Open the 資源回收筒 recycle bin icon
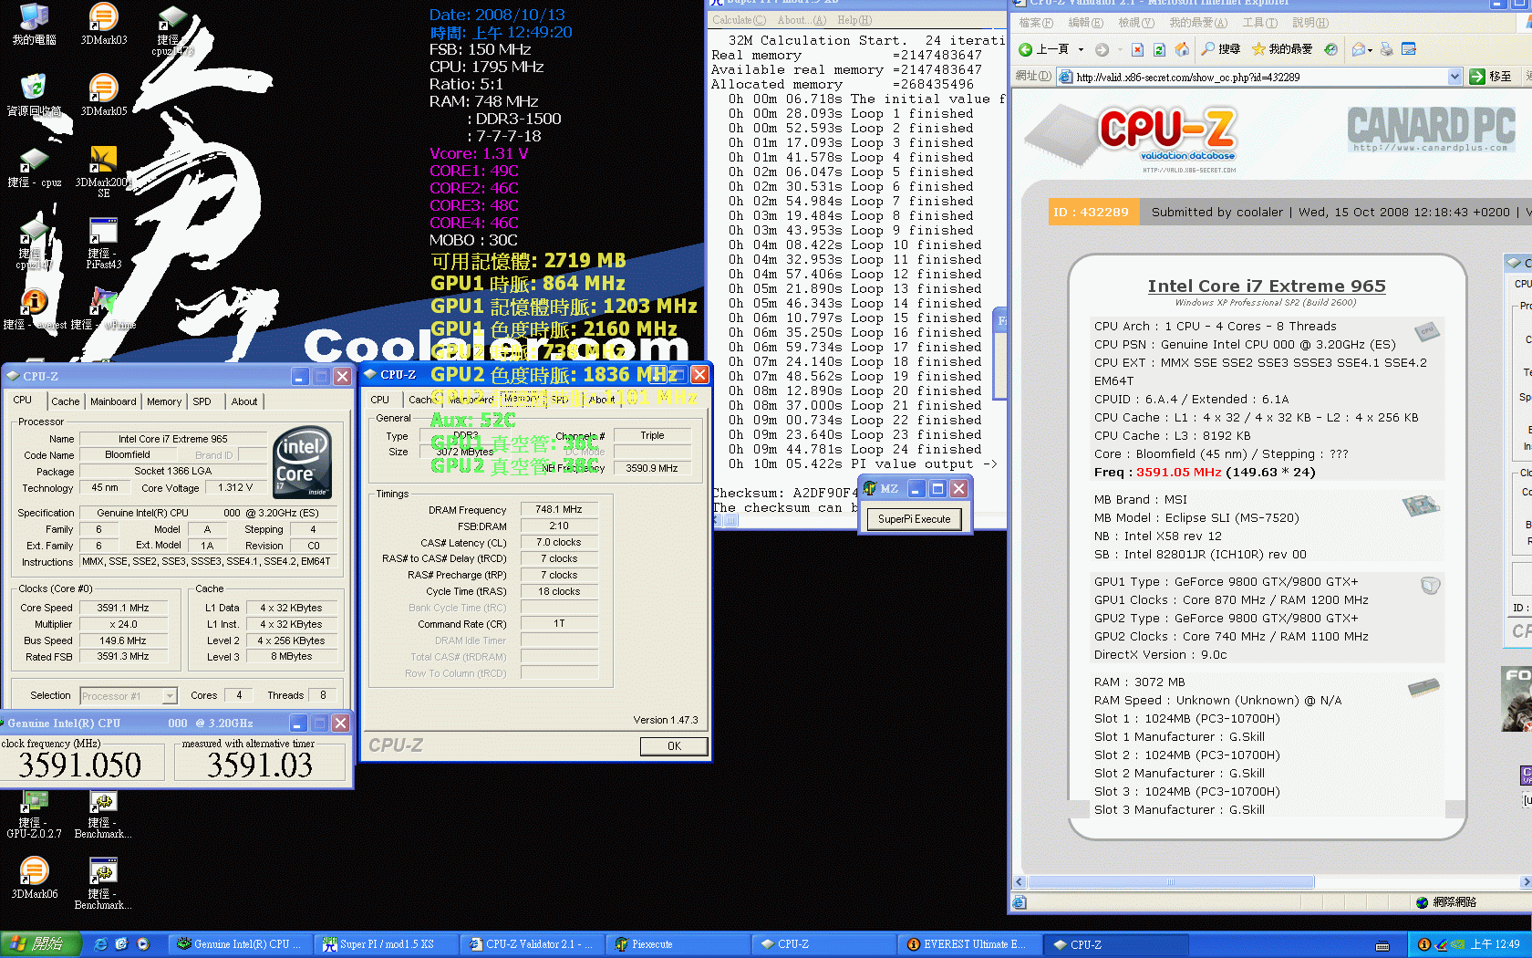 point(34,95)
